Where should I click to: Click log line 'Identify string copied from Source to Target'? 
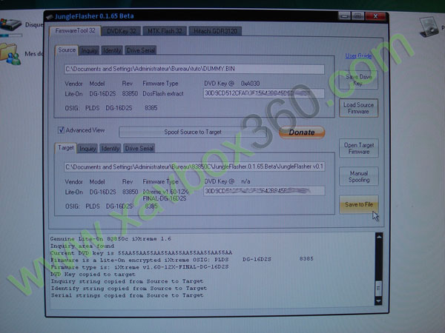[x=128, y=289]
